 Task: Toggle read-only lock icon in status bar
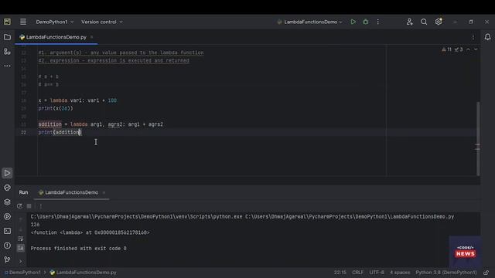(x=486, y=273)
